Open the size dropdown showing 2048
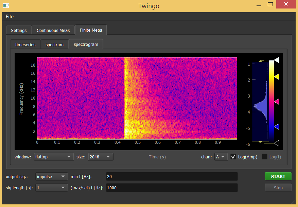The width and height of the screenshot is (298, 207). (x=101, y=157)
